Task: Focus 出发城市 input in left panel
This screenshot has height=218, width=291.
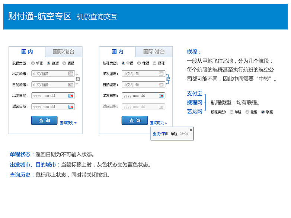Action: tap(53, 73)
